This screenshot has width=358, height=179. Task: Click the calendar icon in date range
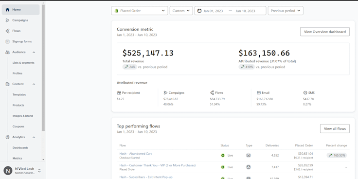pyautogui.click(x=199, y=11)
